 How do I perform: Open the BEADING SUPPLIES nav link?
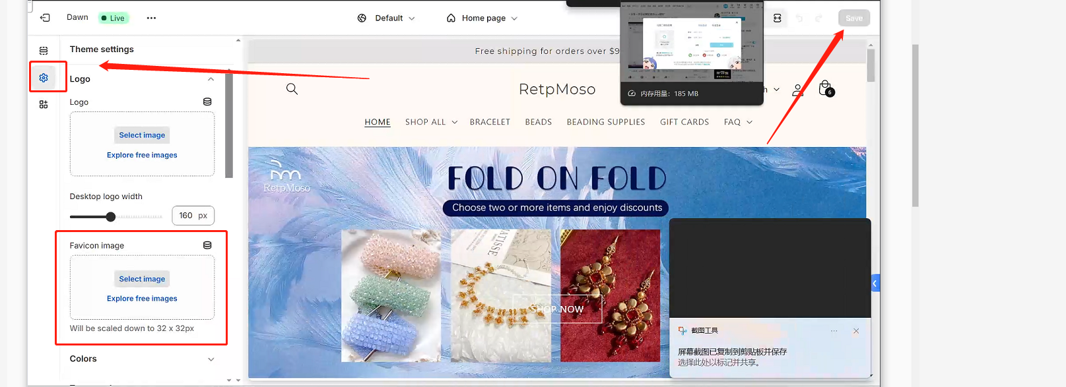tap(606, 122)
